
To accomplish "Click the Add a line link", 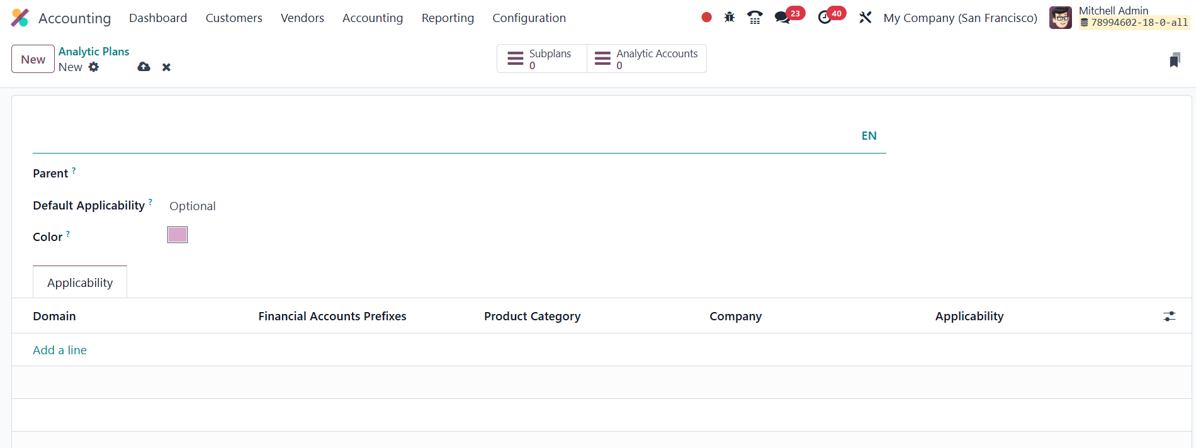I will pos(60,350).
